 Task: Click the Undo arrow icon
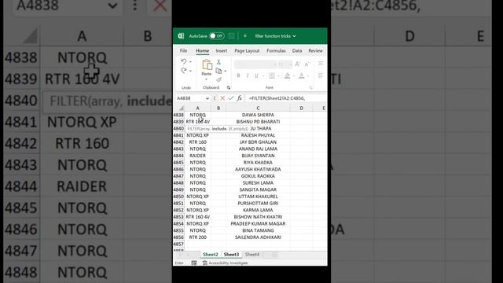183,61
